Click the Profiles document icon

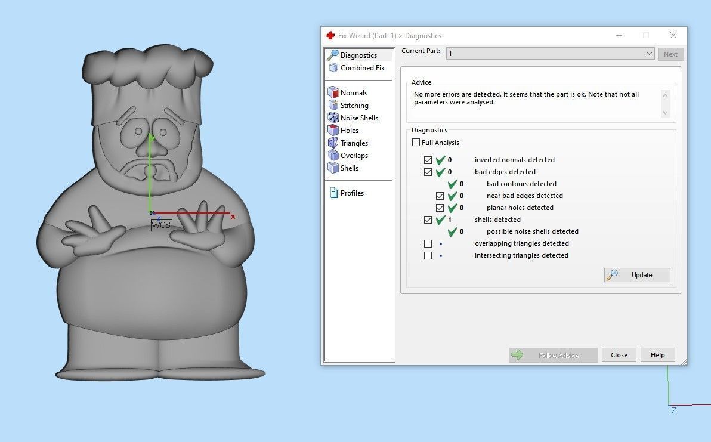click(334, 193)
